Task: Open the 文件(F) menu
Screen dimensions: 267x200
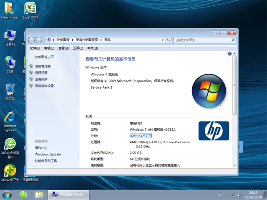Action: pyautogui.click(x=35, y=48)
